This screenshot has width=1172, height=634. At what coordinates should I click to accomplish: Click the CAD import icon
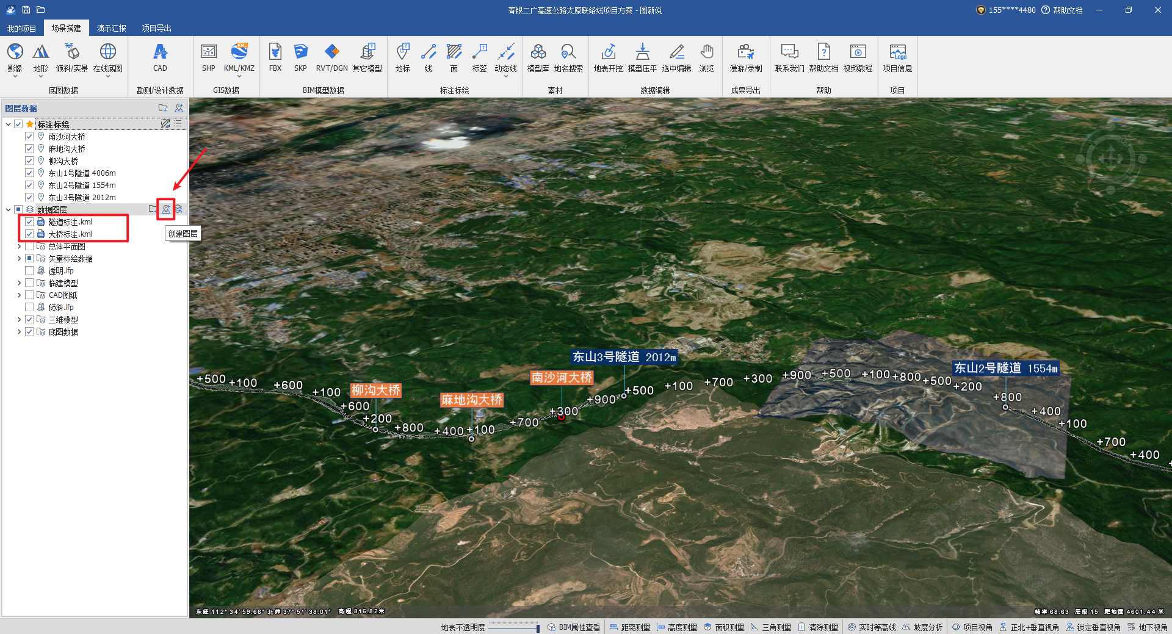point(160,52)
